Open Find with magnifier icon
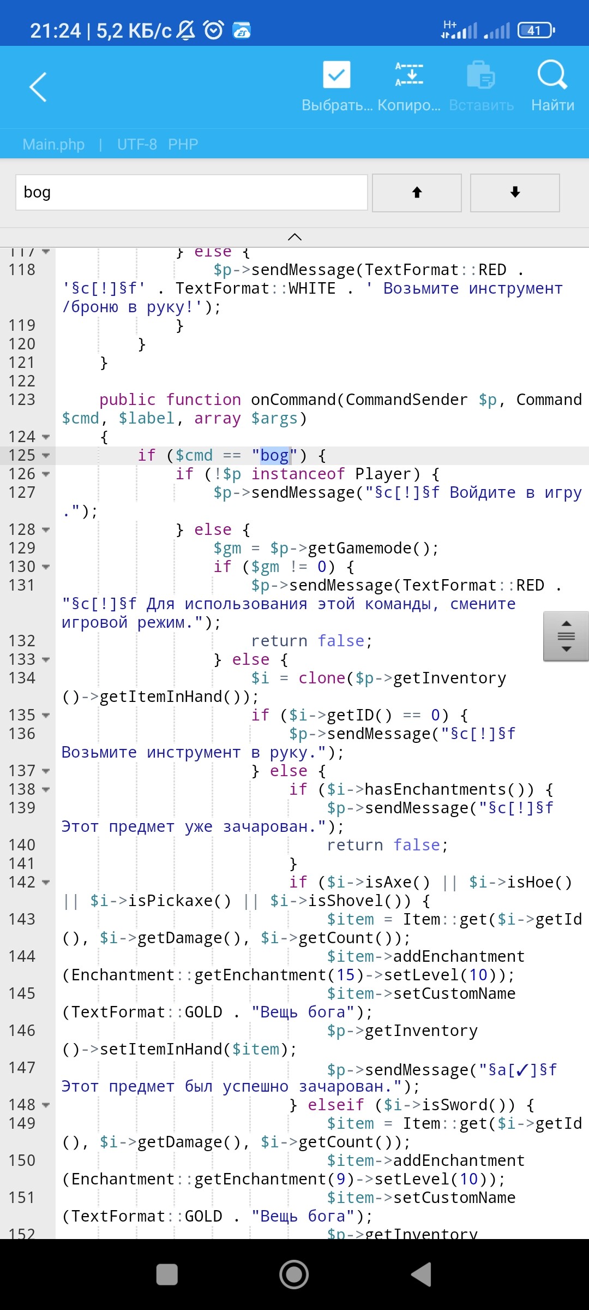 (x=552, y=75)
